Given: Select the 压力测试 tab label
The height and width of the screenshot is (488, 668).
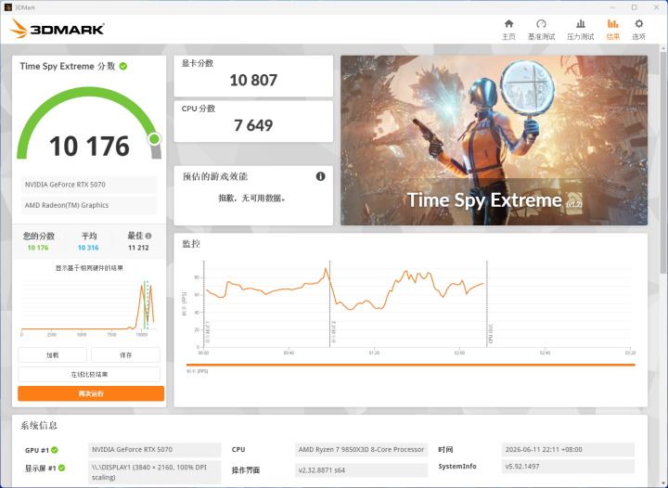Looking at the screenshot, I should tap(580, 36).
